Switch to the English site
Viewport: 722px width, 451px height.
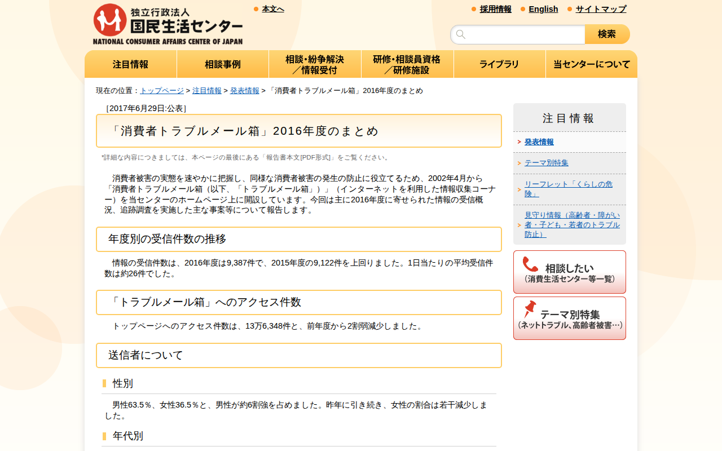543,9
